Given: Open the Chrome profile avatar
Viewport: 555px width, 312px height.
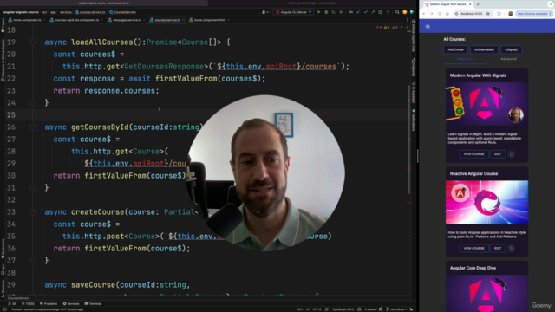Looking at the screenshot, I should tap(510, 14).
